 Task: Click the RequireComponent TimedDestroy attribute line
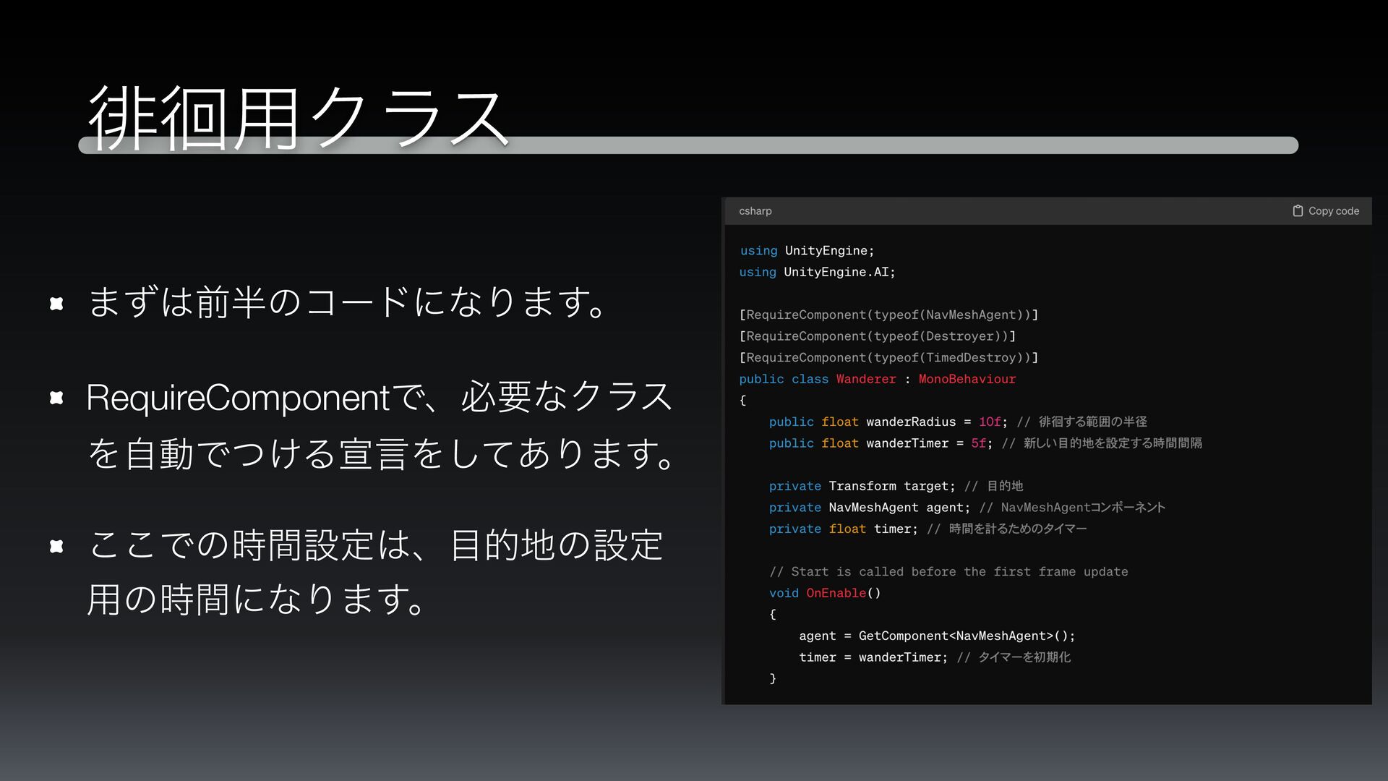pyautogui.click(x=888, y=357)
